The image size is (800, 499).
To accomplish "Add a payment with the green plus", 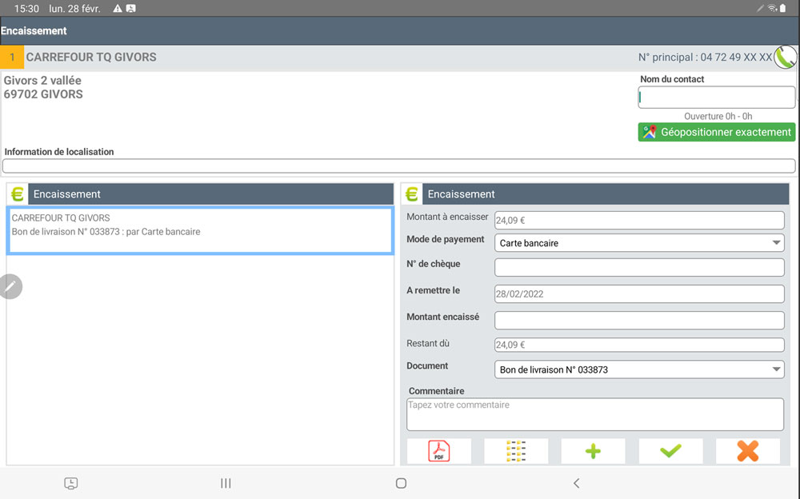I will [593, 451].
